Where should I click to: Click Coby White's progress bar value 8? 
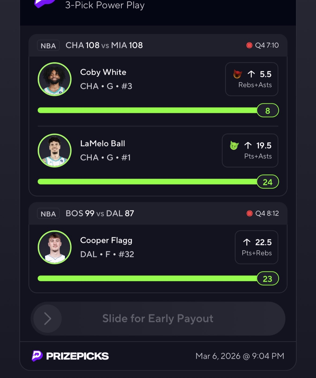[267, 111]
